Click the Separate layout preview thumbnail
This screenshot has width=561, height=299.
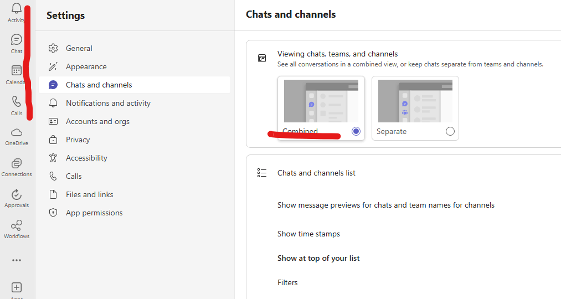pos(415,101)
